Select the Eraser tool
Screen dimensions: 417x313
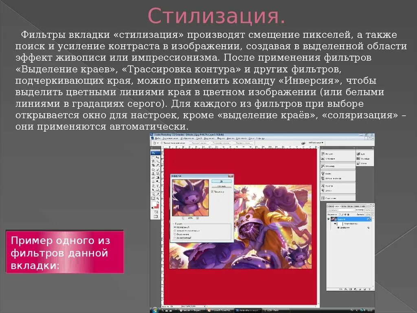point(153,178)
